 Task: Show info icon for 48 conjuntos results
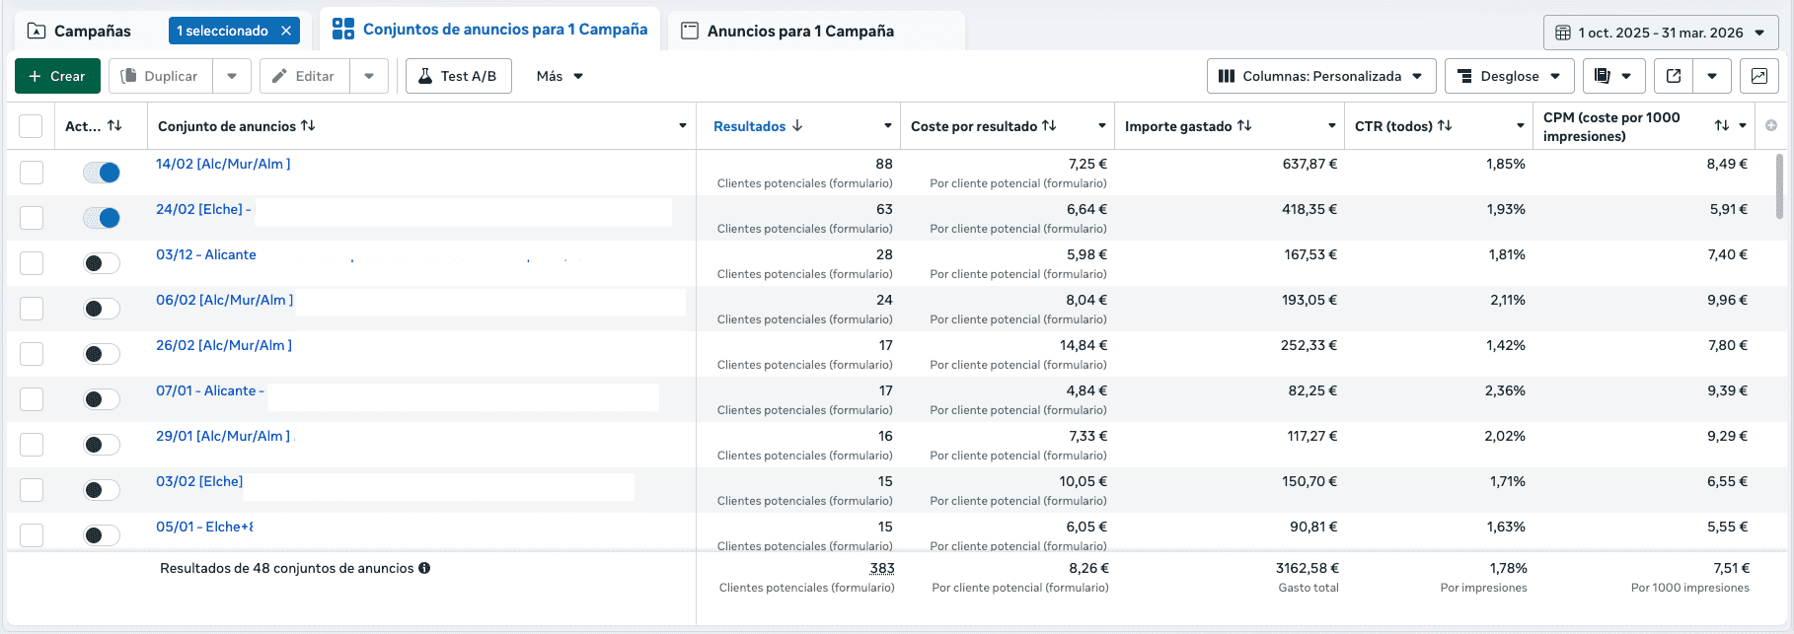[x=424, y=568]
